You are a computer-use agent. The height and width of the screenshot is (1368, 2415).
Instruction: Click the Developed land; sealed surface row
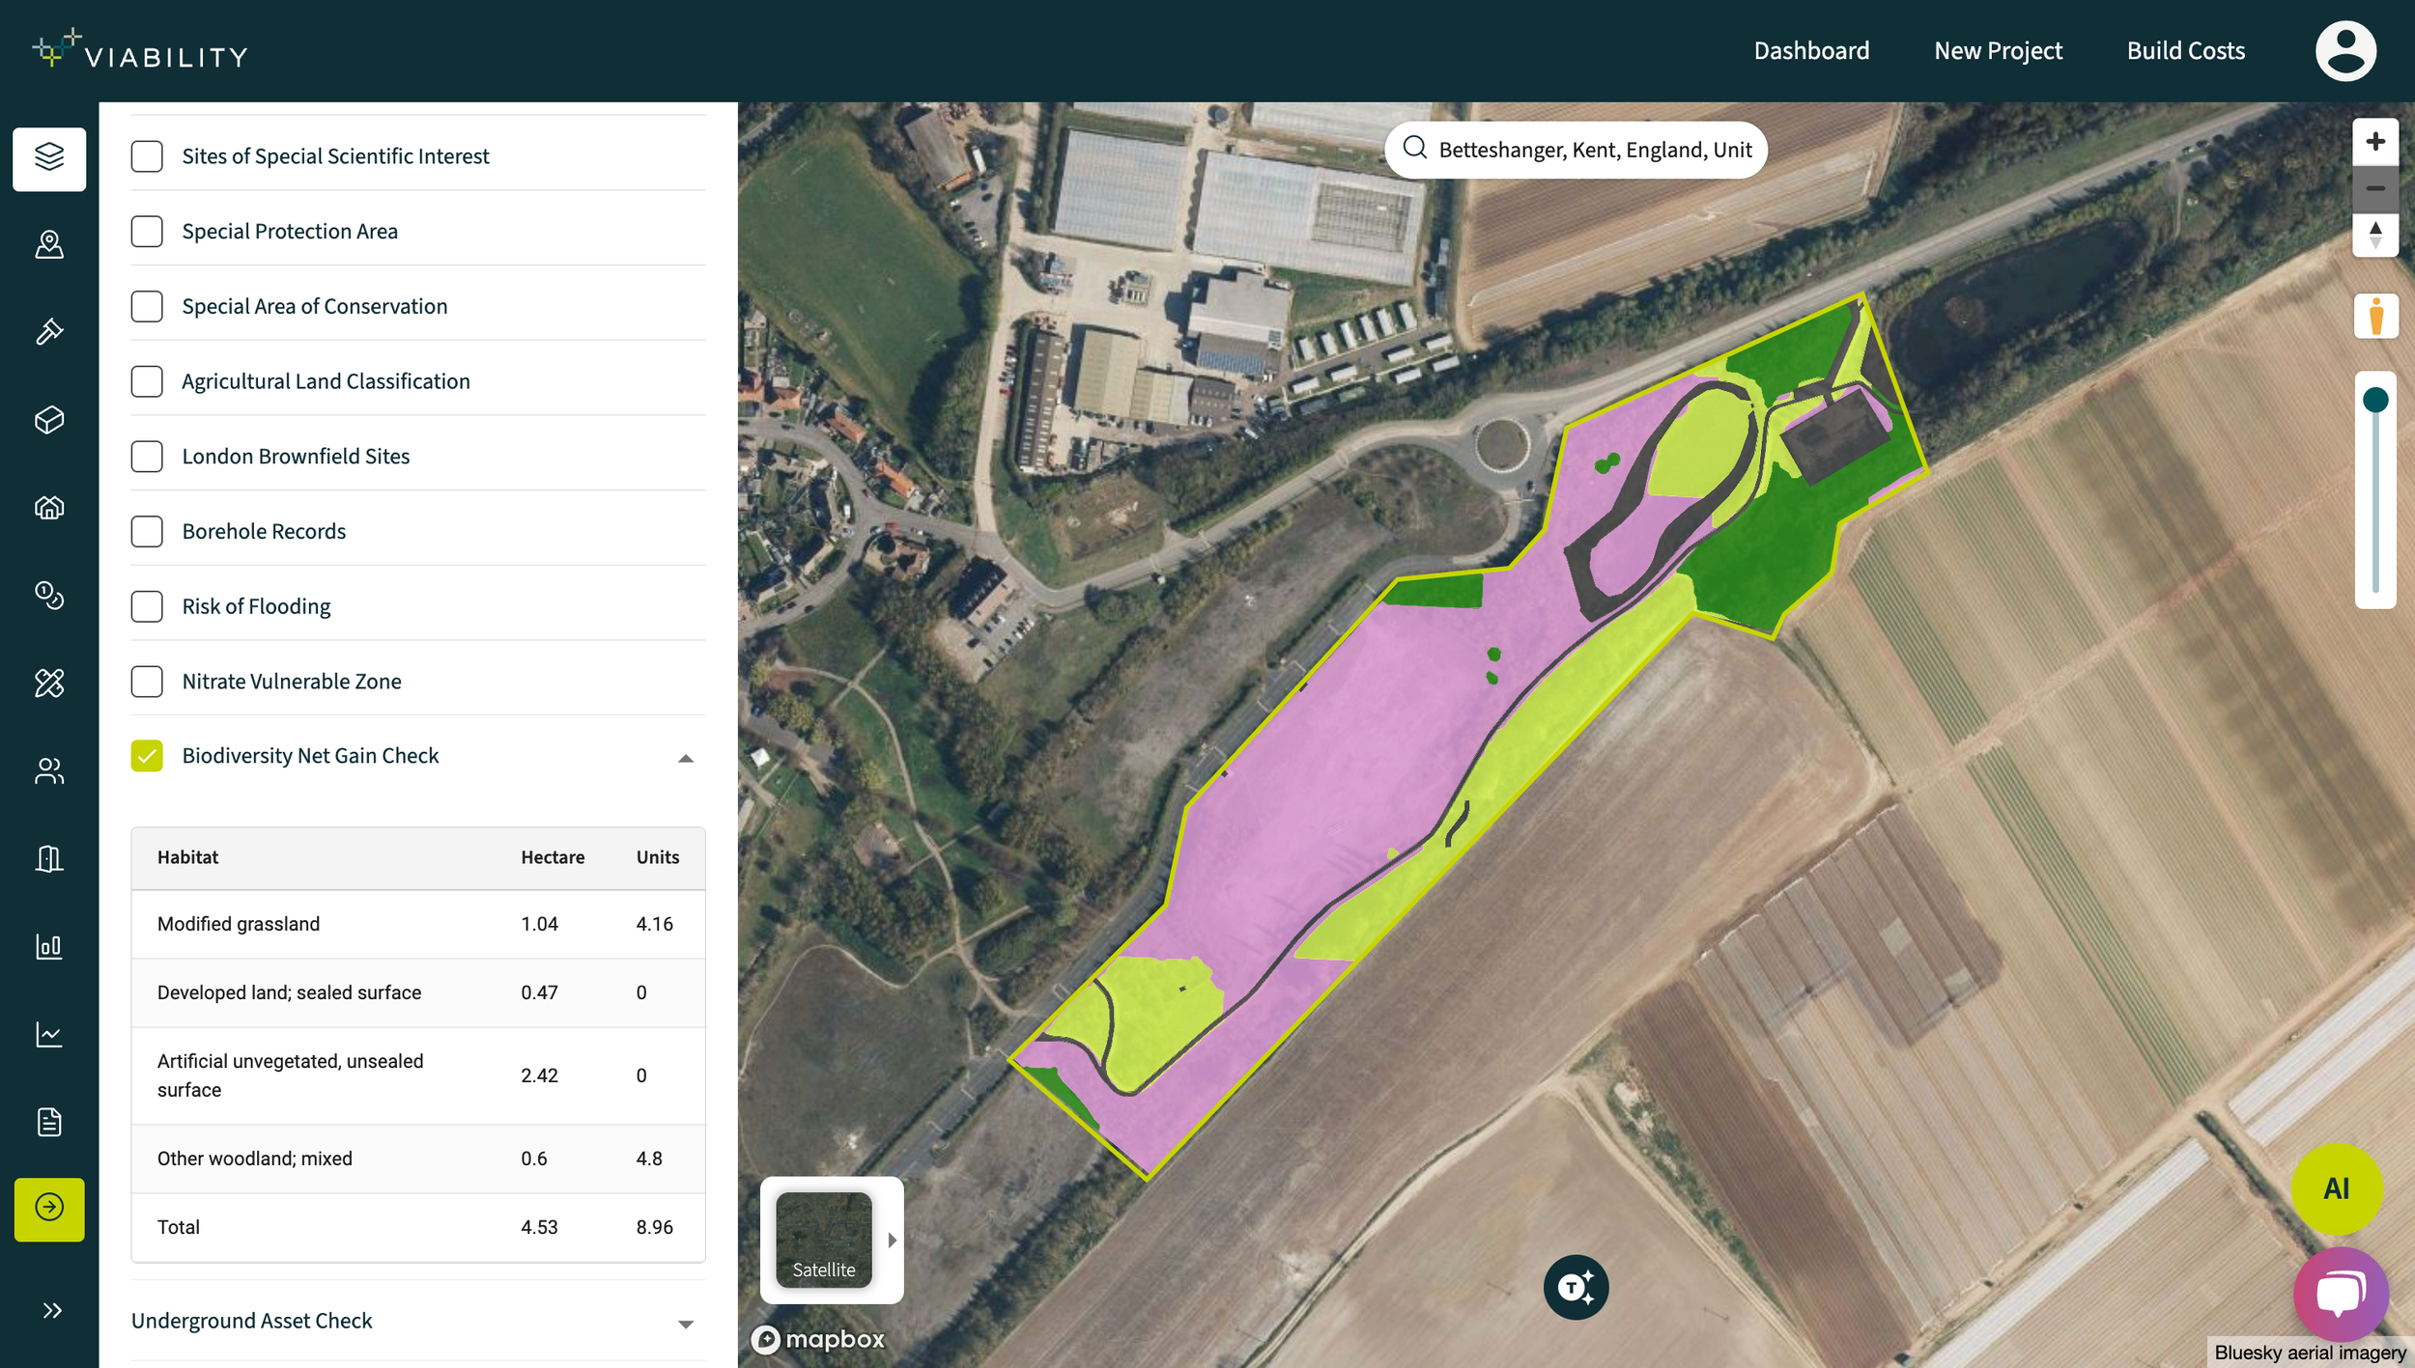[417, 992]
